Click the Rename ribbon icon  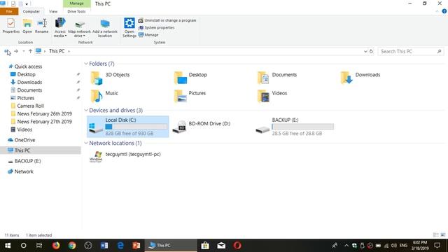(42, 26)
